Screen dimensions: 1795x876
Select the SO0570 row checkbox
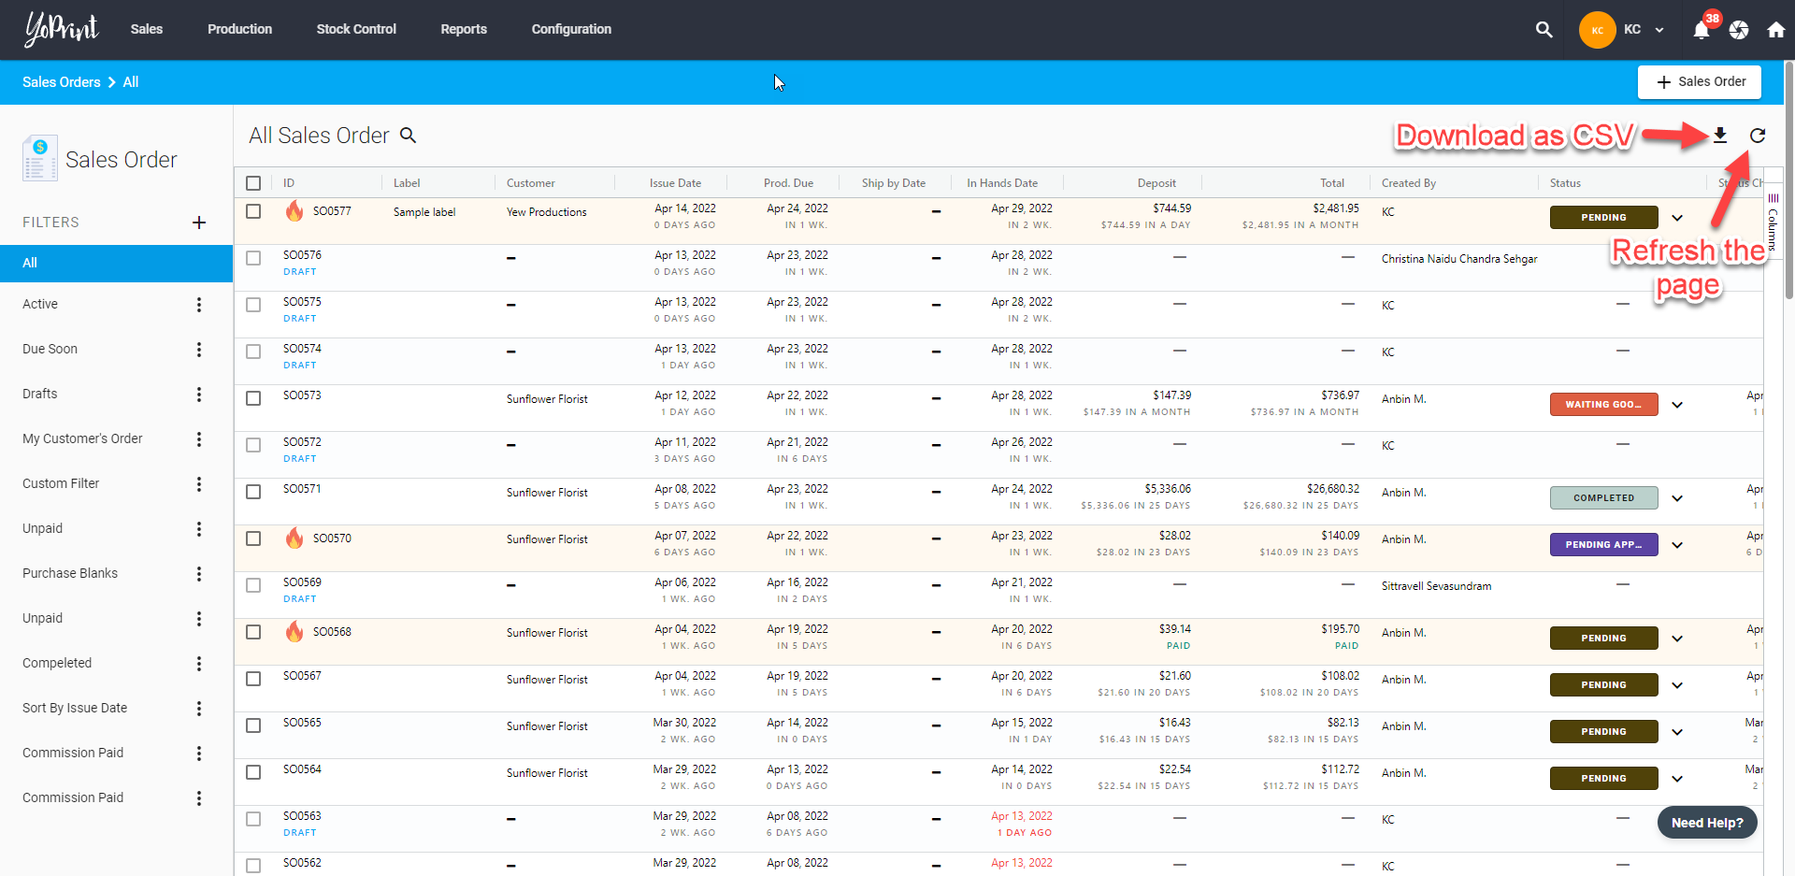(253, 539)
